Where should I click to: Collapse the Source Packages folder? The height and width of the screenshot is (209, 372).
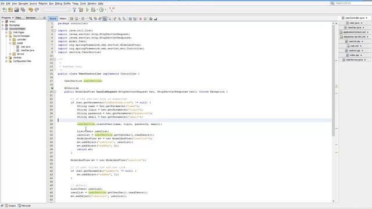[x=6, y=36]
